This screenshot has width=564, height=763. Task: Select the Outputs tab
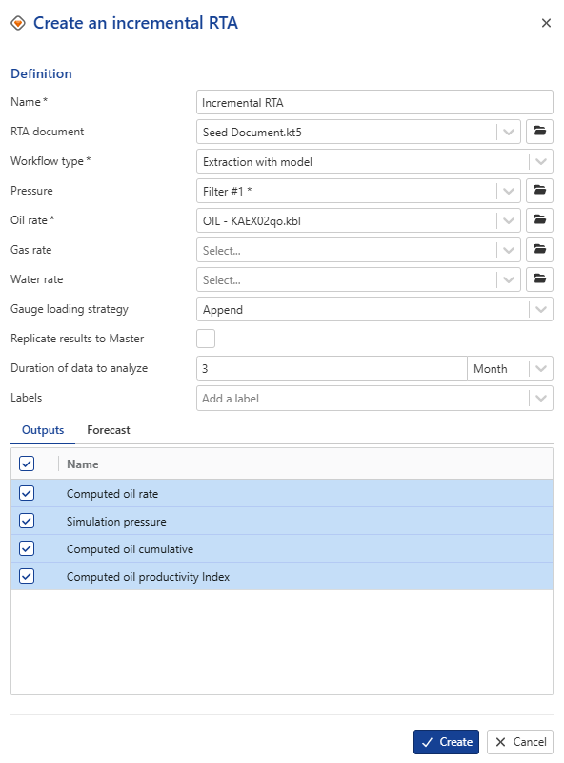coord(43,430)
